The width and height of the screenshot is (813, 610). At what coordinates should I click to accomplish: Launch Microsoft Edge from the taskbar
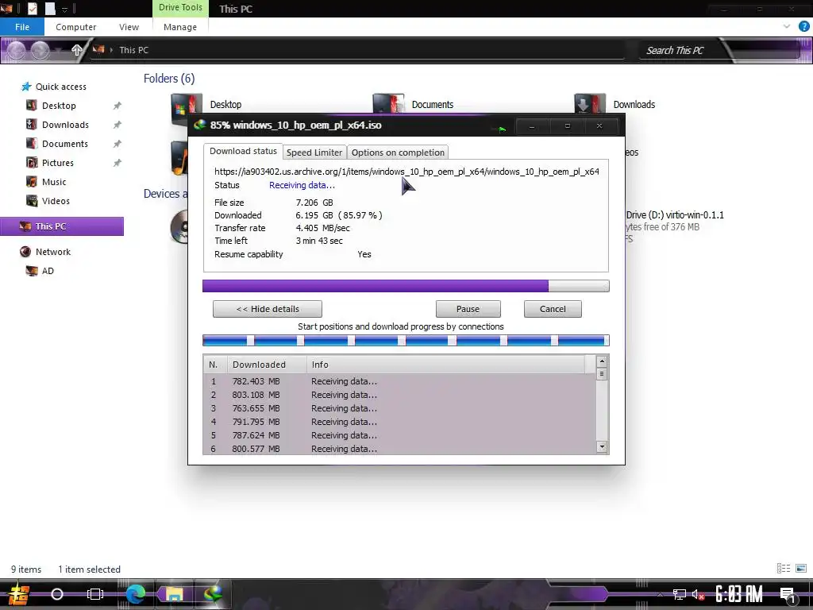[x=136, y=594]
